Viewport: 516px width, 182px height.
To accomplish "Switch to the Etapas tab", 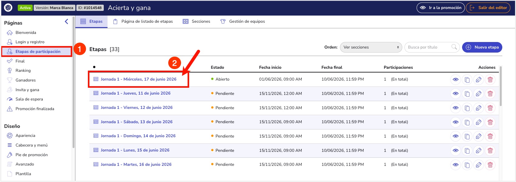I will [x=91, y=21].
